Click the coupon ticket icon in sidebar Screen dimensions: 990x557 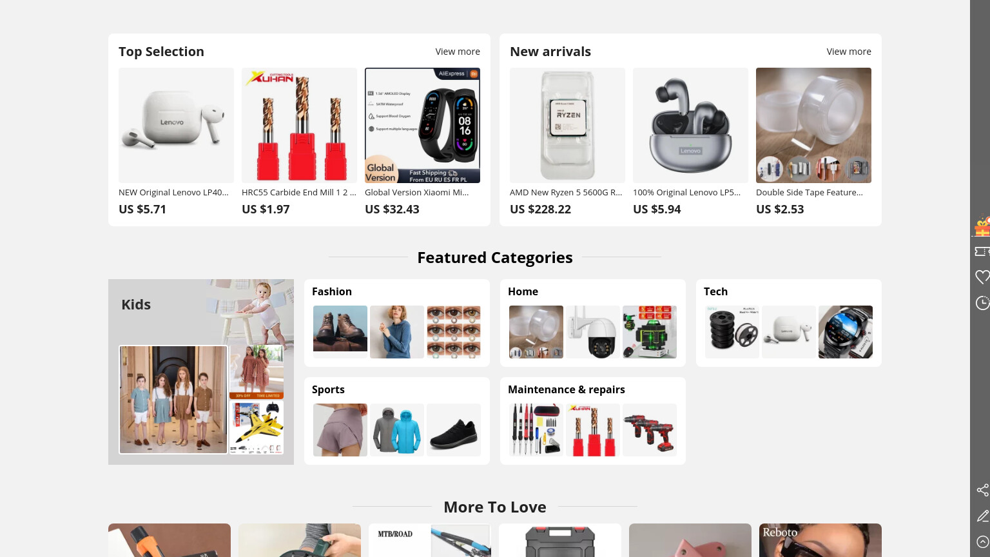click(982, 251)
